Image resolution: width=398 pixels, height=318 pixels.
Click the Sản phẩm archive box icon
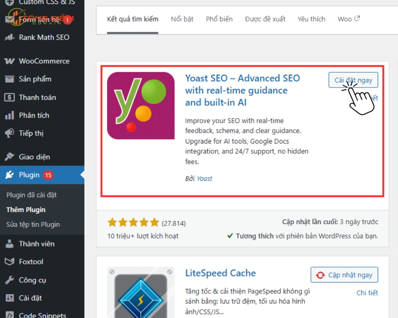(10, 79)
